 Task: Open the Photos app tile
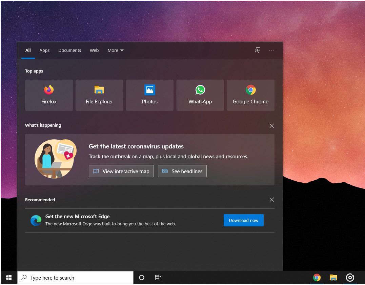(150, 95)
